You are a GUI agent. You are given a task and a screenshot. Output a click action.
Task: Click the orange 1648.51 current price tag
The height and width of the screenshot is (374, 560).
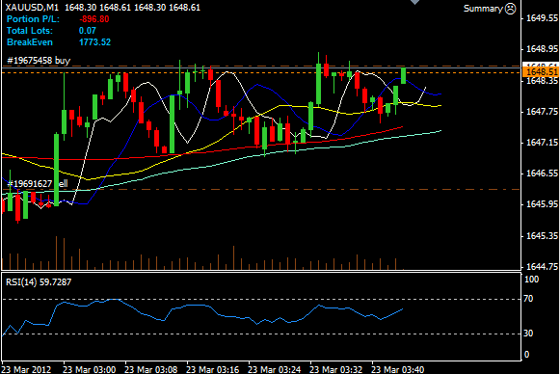coord(541,71)
